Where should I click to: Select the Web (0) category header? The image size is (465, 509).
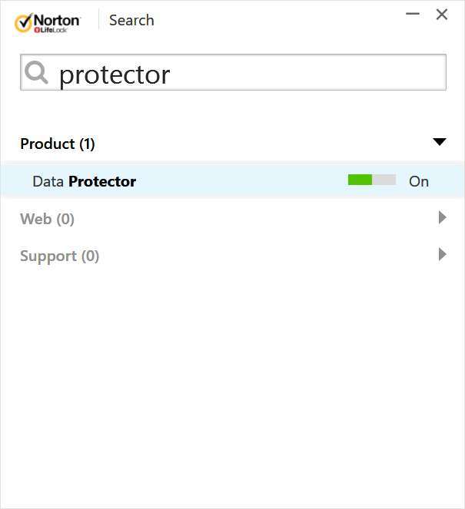(47, 219)
